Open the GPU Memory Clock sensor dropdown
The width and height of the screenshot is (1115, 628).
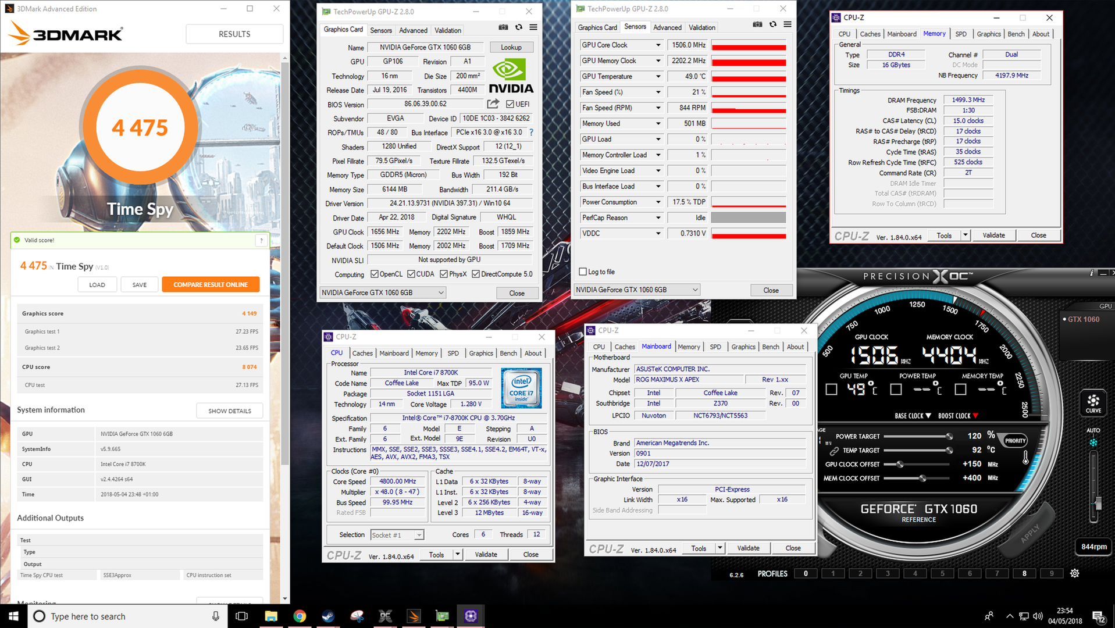click(x=658, y=60)
